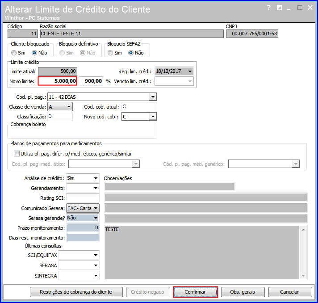
Task: Expand Gerenciamento dropdown
Action: (96, 188)
